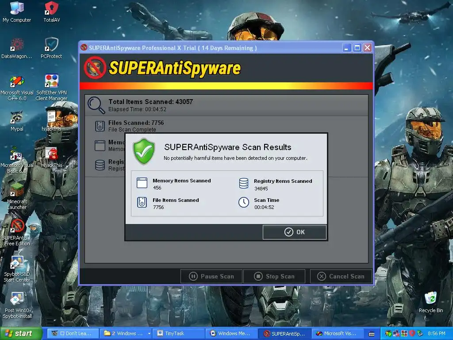Open the Recycle Bin
This screenshot has width=453, height=340.
[431, 302]
